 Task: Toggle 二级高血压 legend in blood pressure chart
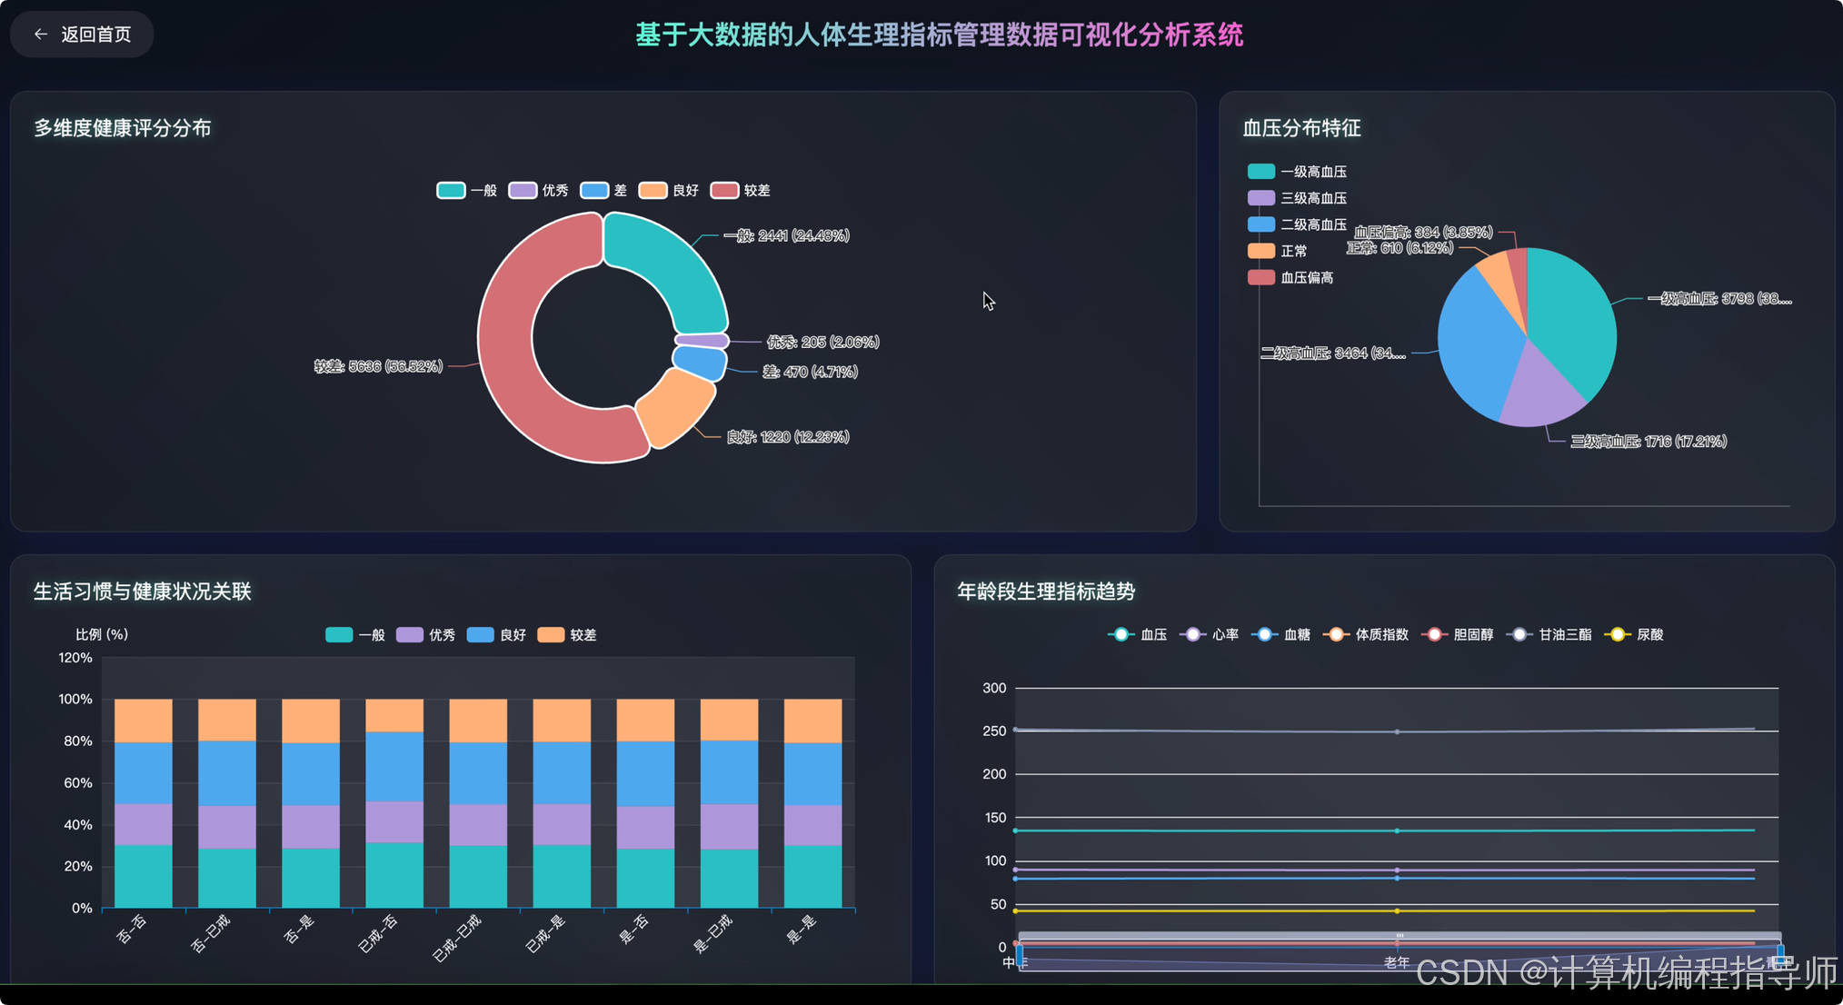pyautogui.click(x=1297, y=224)
